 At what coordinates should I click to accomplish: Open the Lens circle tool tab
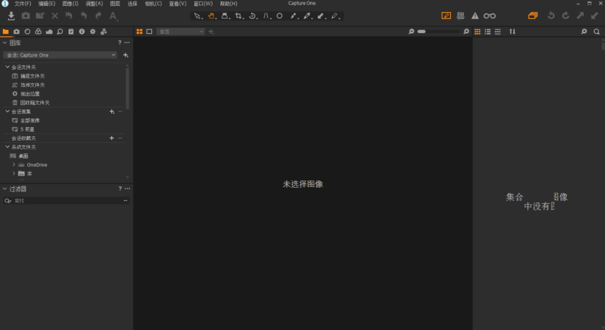pyautogui.click(x=27, y=31)
